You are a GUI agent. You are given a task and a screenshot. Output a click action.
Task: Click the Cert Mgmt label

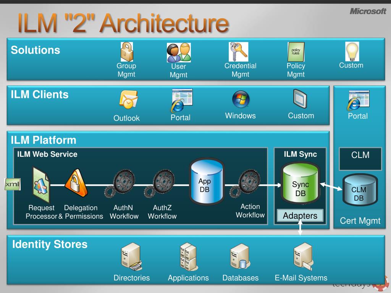(x=360, y=221)
